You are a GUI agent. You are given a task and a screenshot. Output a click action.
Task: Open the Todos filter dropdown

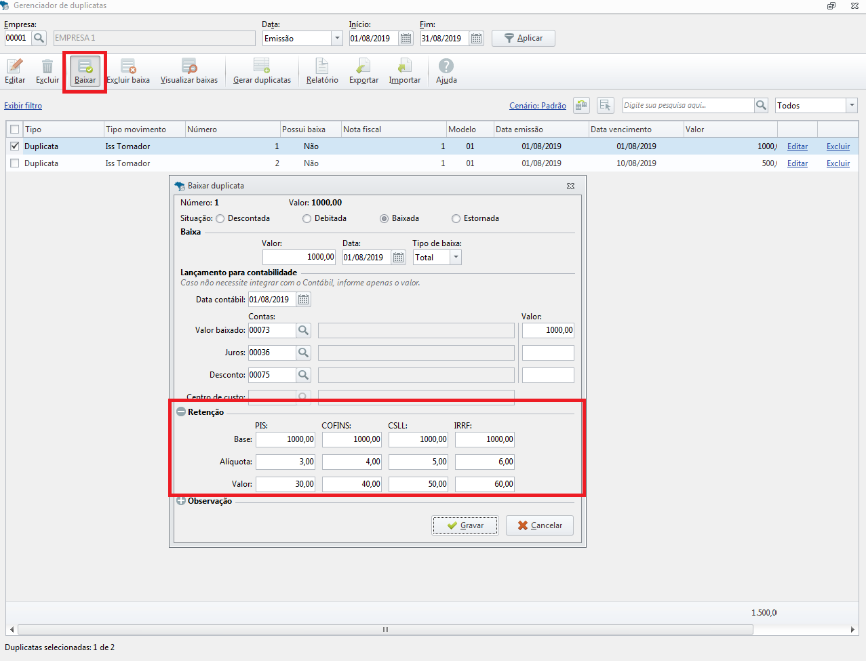(852, 105)
